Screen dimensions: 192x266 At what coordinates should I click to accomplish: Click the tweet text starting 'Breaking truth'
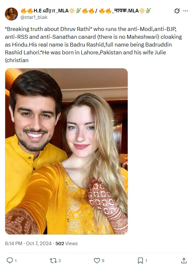[x=93, y=45]
